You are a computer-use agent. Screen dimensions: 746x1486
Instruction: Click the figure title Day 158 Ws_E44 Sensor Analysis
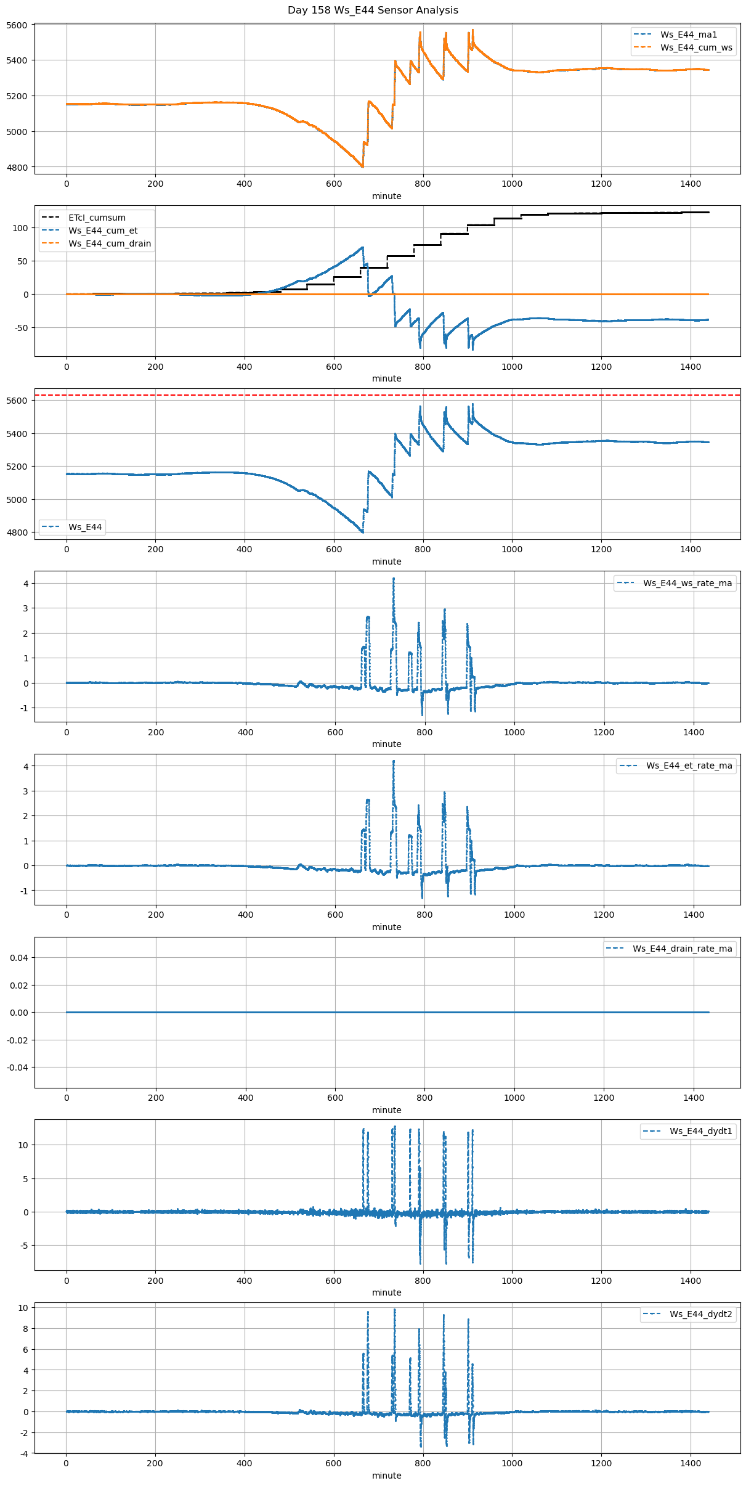point(373,10)
